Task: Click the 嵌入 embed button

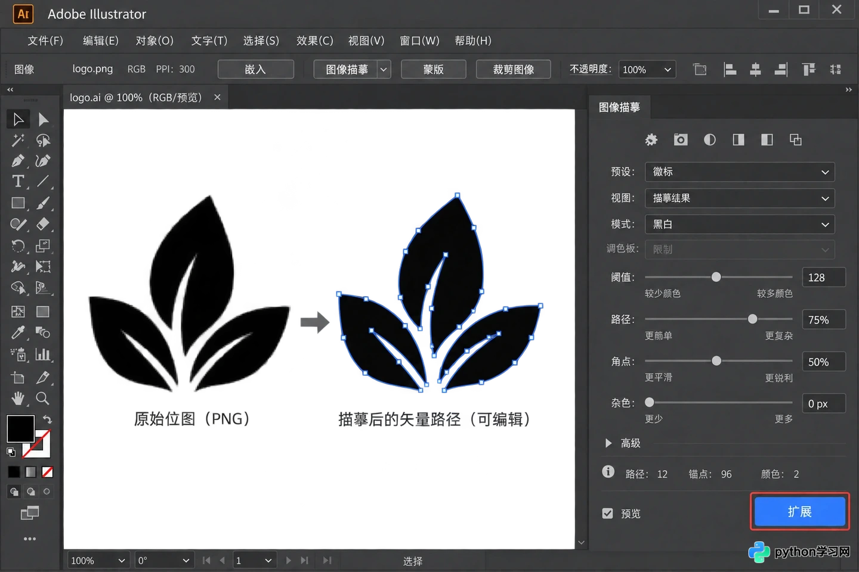Action: (x=255, y=70)
